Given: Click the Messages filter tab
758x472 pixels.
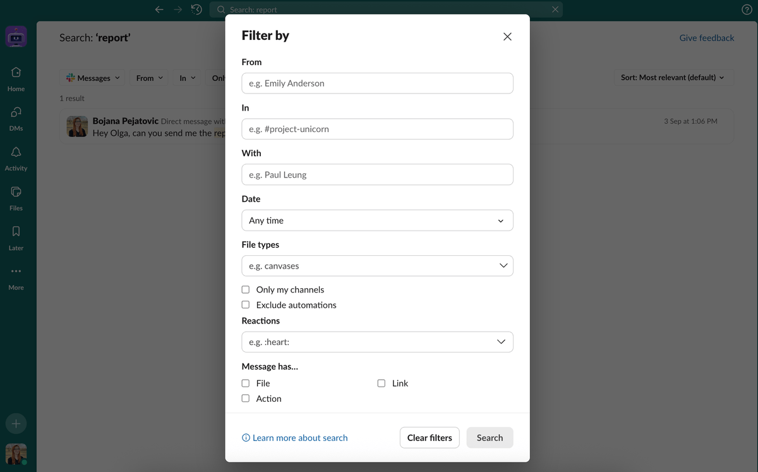Looking at the screenshot, I should [93, 78].
